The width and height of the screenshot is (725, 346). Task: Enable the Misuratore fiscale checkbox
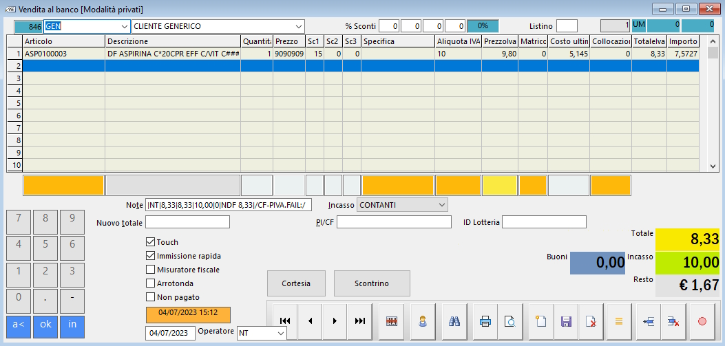(150, 270)
